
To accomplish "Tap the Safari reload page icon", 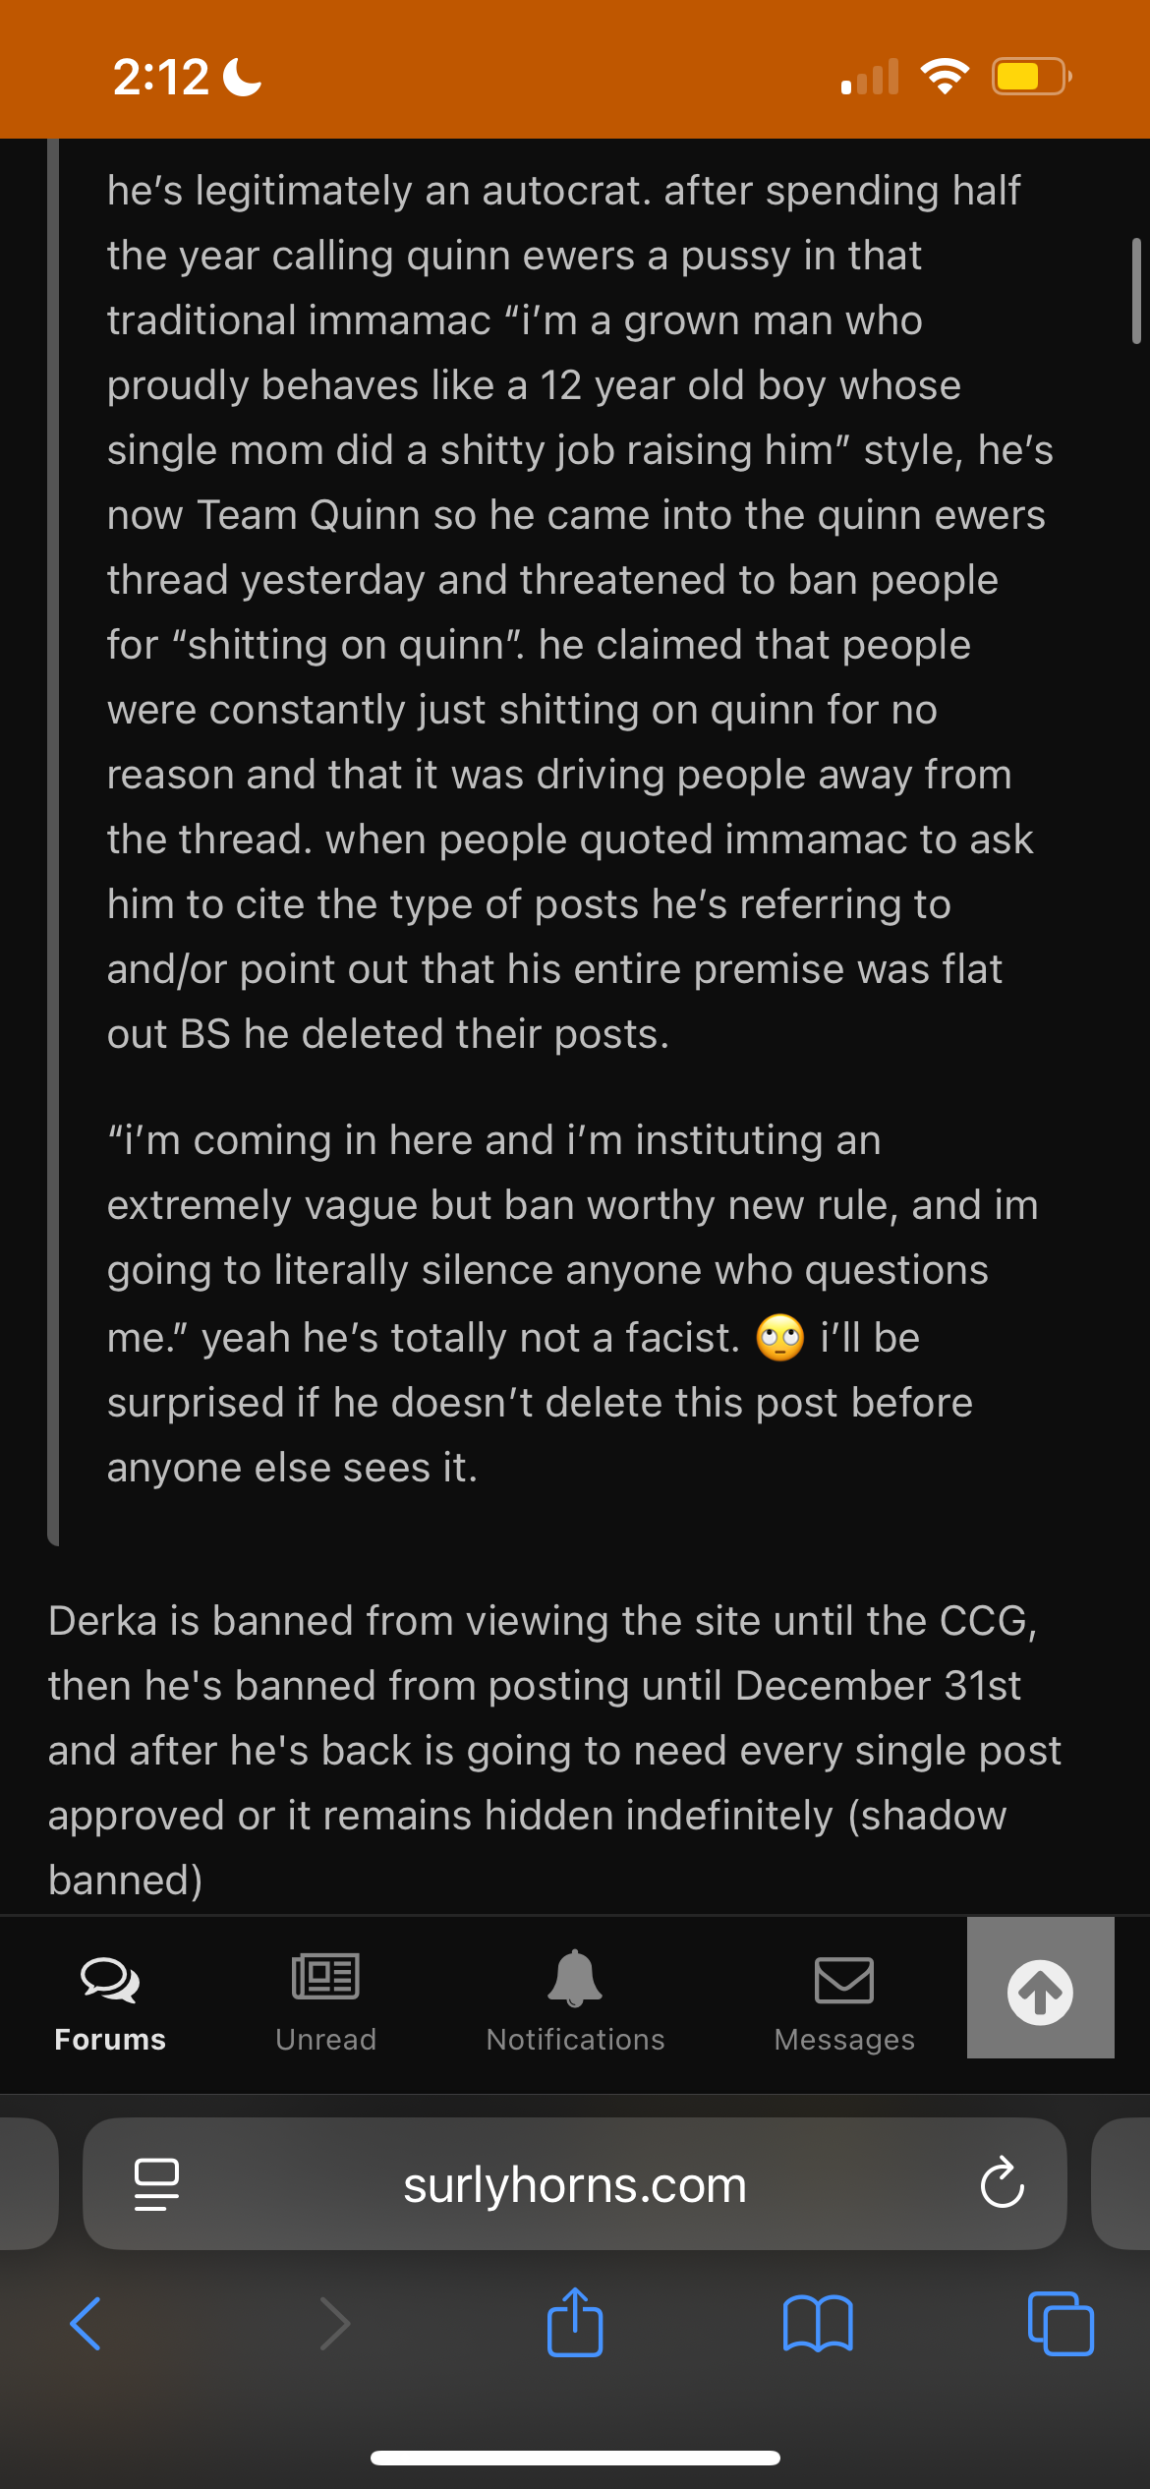I will [1002, 2184].
